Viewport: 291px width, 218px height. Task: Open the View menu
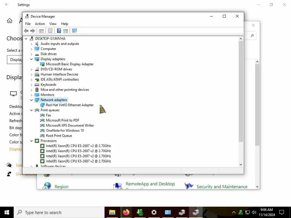53,24
